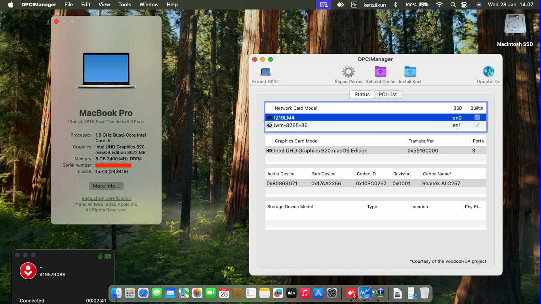541x304 pixels.
Task: Open DPCIManager from the Dock
Action: [x=378, y=293]
